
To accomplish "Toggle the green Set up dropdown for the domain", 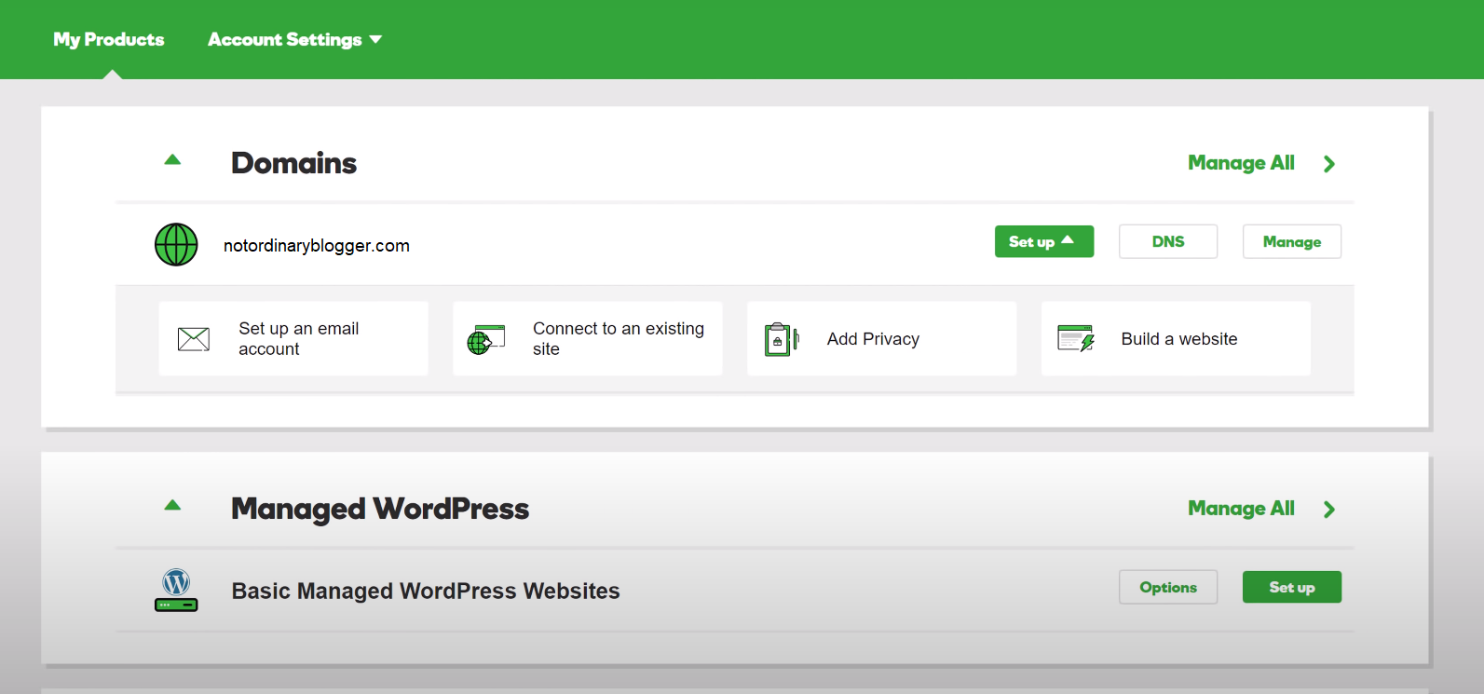I will [x=1044, y=241].
